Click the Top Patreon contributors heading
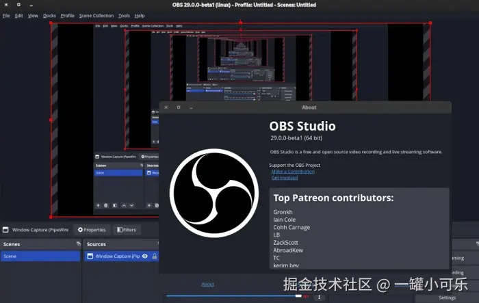The image size is (479, 303). tap(334, 198)
